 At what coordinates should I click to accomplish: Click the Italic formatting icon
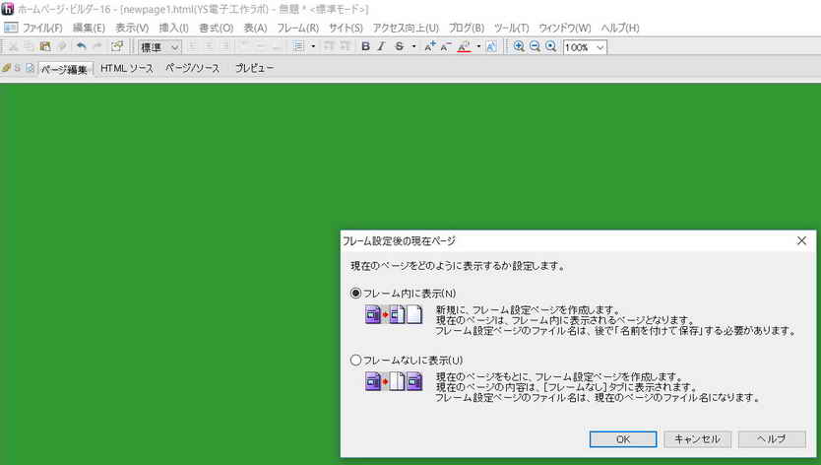382,46
